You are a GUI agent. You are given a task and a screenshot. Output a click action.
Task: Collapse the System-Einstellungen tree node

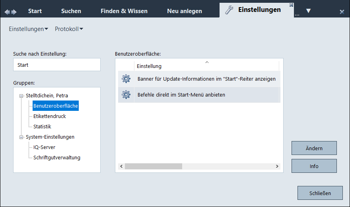pyautogui.click(x=21, y=137)
